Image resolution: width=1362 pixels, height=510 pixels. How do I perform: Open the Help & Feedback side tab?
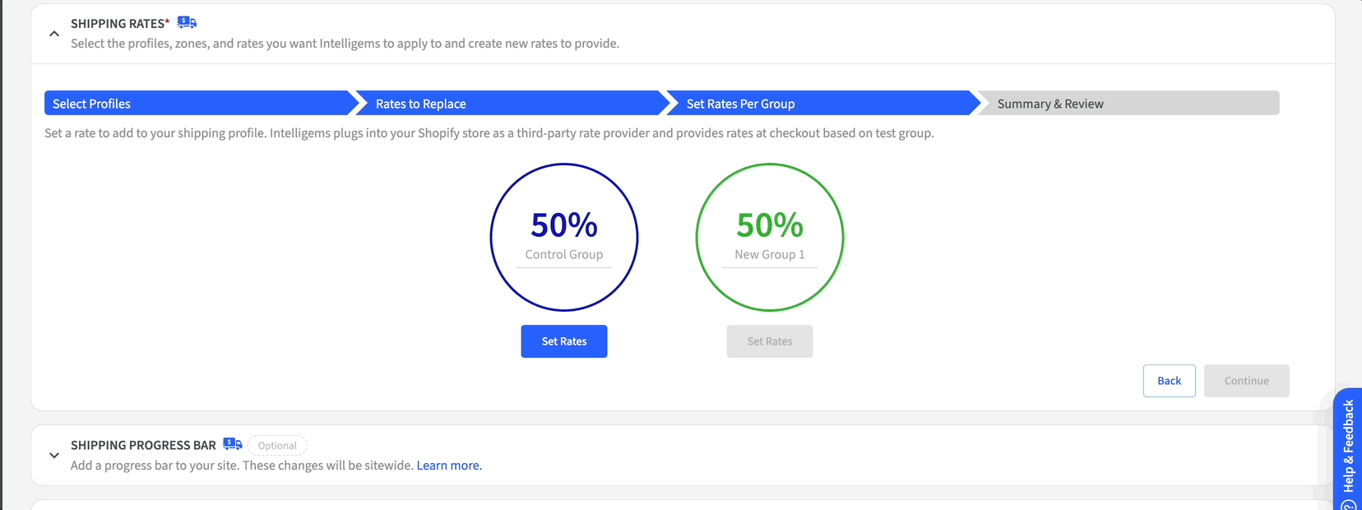(x=1348, y=444)
